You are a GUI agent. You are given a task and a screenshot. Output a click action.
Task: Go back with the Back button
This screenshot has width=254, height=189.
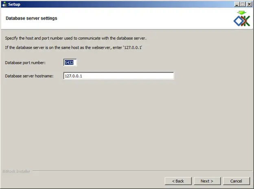[178, 181]
